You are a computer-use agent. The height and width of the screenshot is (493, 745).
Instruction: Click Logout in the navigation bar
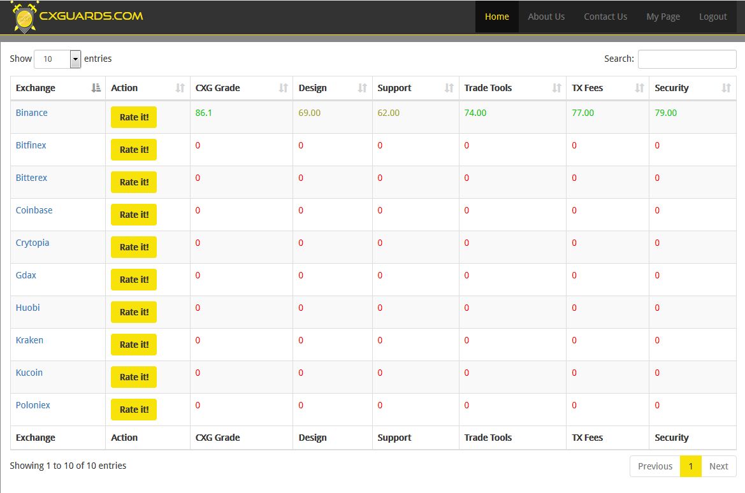tap(712, 17)
